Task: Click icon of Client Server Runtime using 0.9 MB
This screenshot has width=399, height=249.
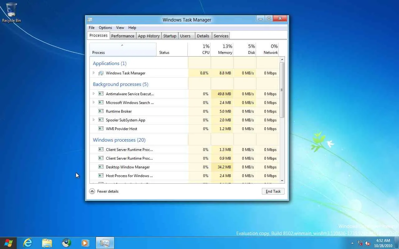Action: [101, 158]
